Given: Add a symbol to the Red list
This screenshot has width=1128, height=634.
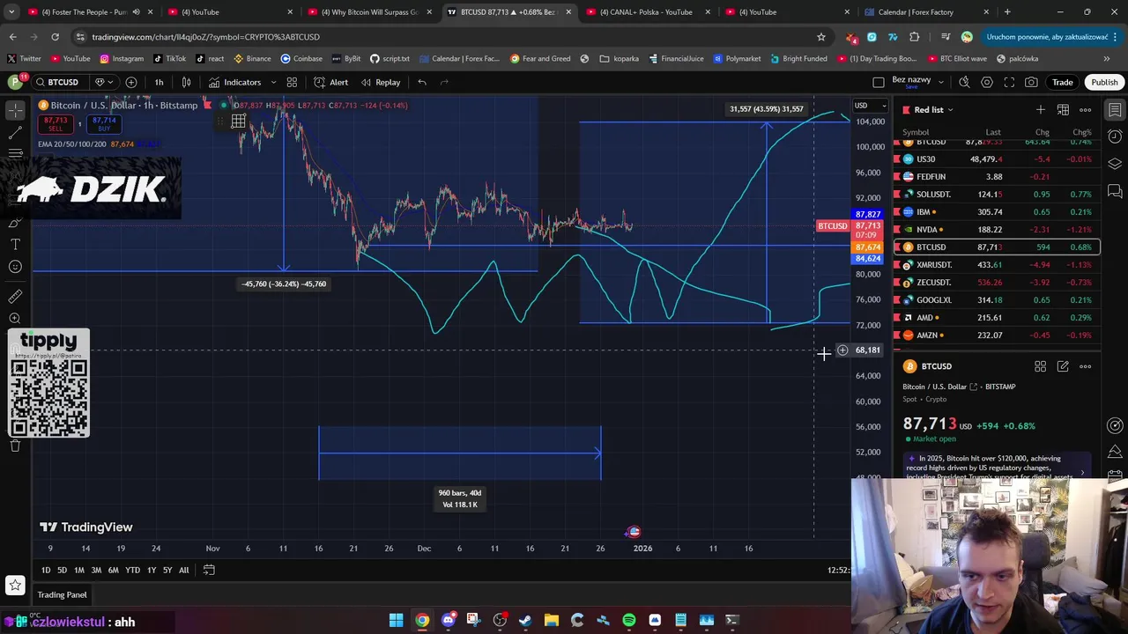Looking at the screenshot, I should 1041,110.
